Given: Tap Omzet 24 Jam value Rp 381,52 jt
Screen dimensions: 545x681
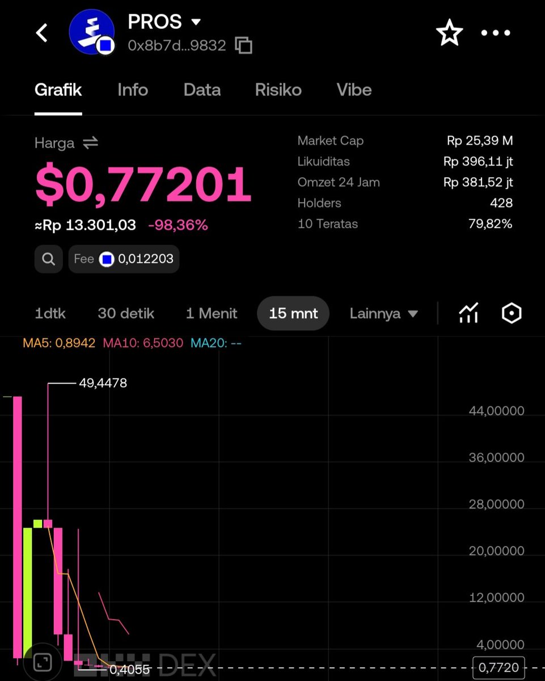Looking at the screenshot, I should click(x=478, y=182).
